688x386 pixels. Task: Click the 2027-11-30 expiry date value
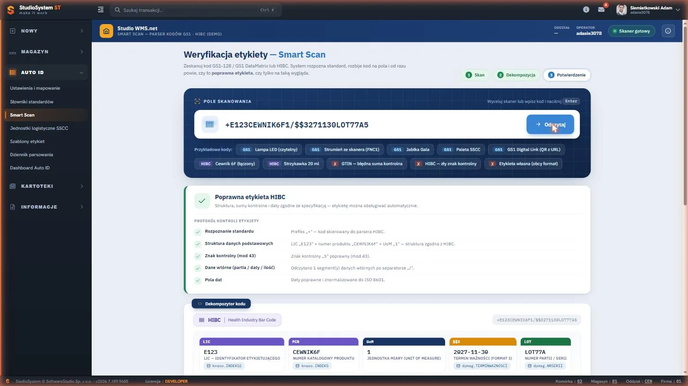[471, 352]
